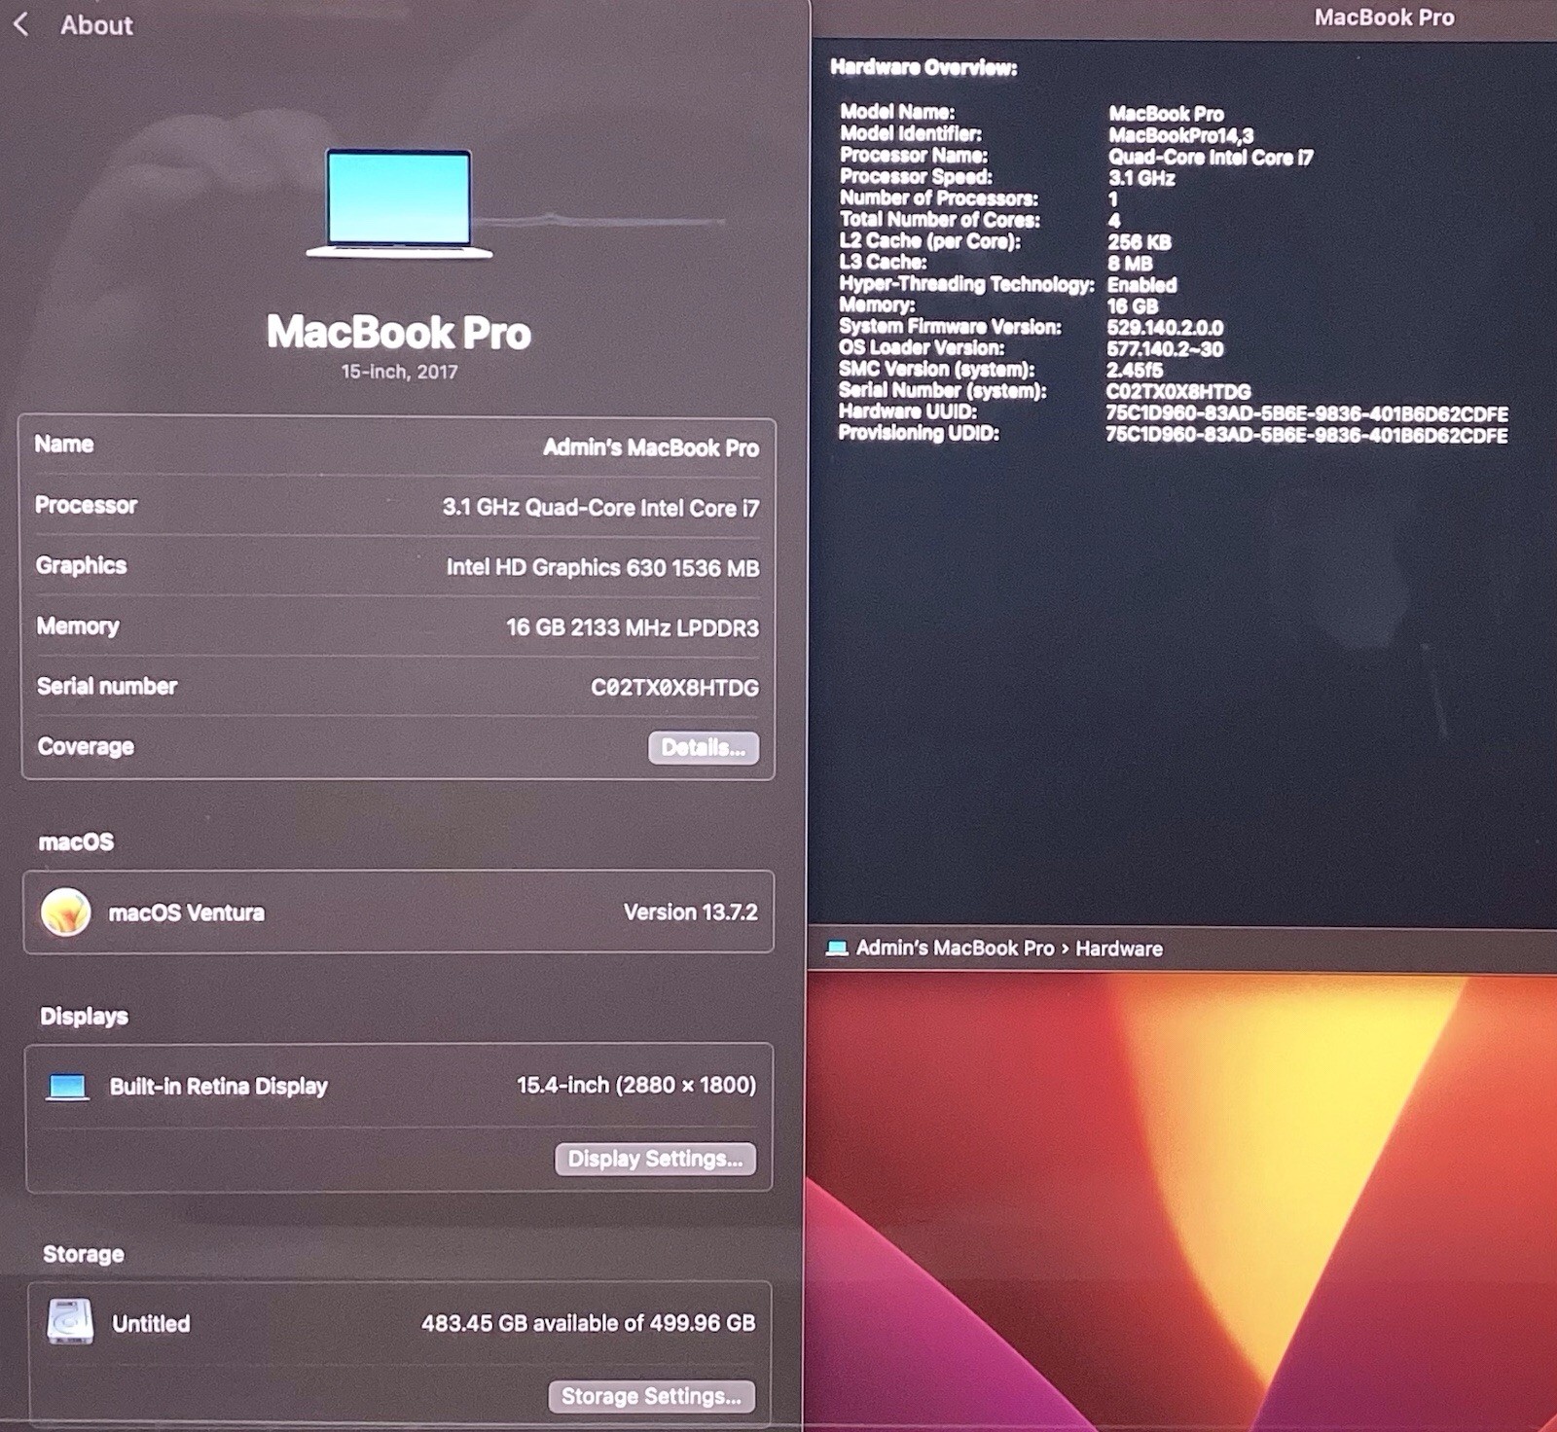Click "Number of Processors:" label

pos(939,197)
